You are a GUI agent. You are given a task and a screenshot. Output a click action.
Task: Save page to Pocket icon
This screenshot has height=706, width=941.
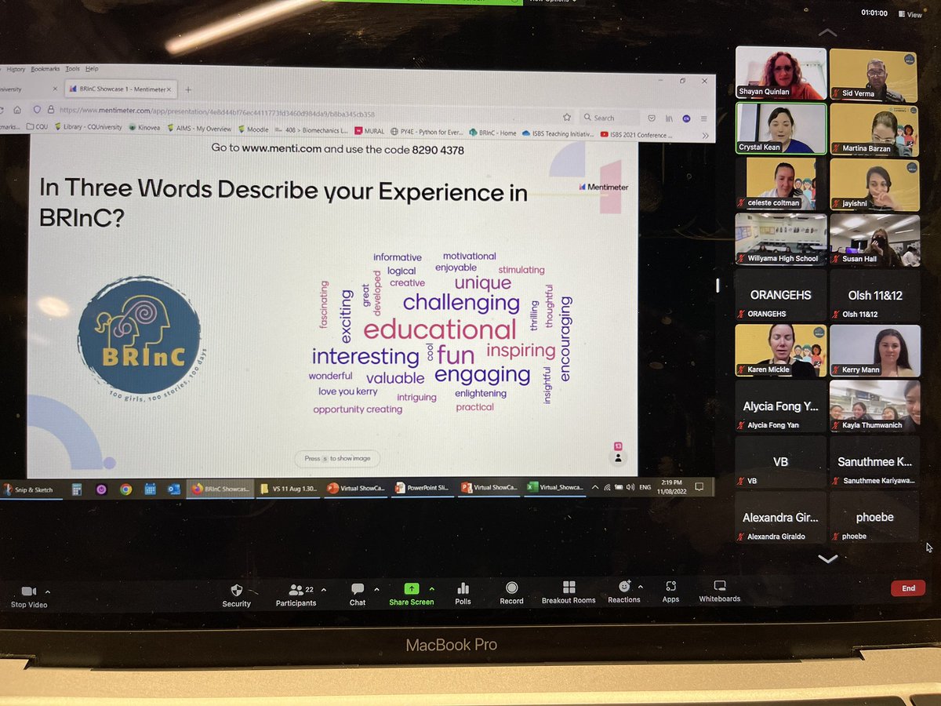pyautogui.click(x=651, y=118)
